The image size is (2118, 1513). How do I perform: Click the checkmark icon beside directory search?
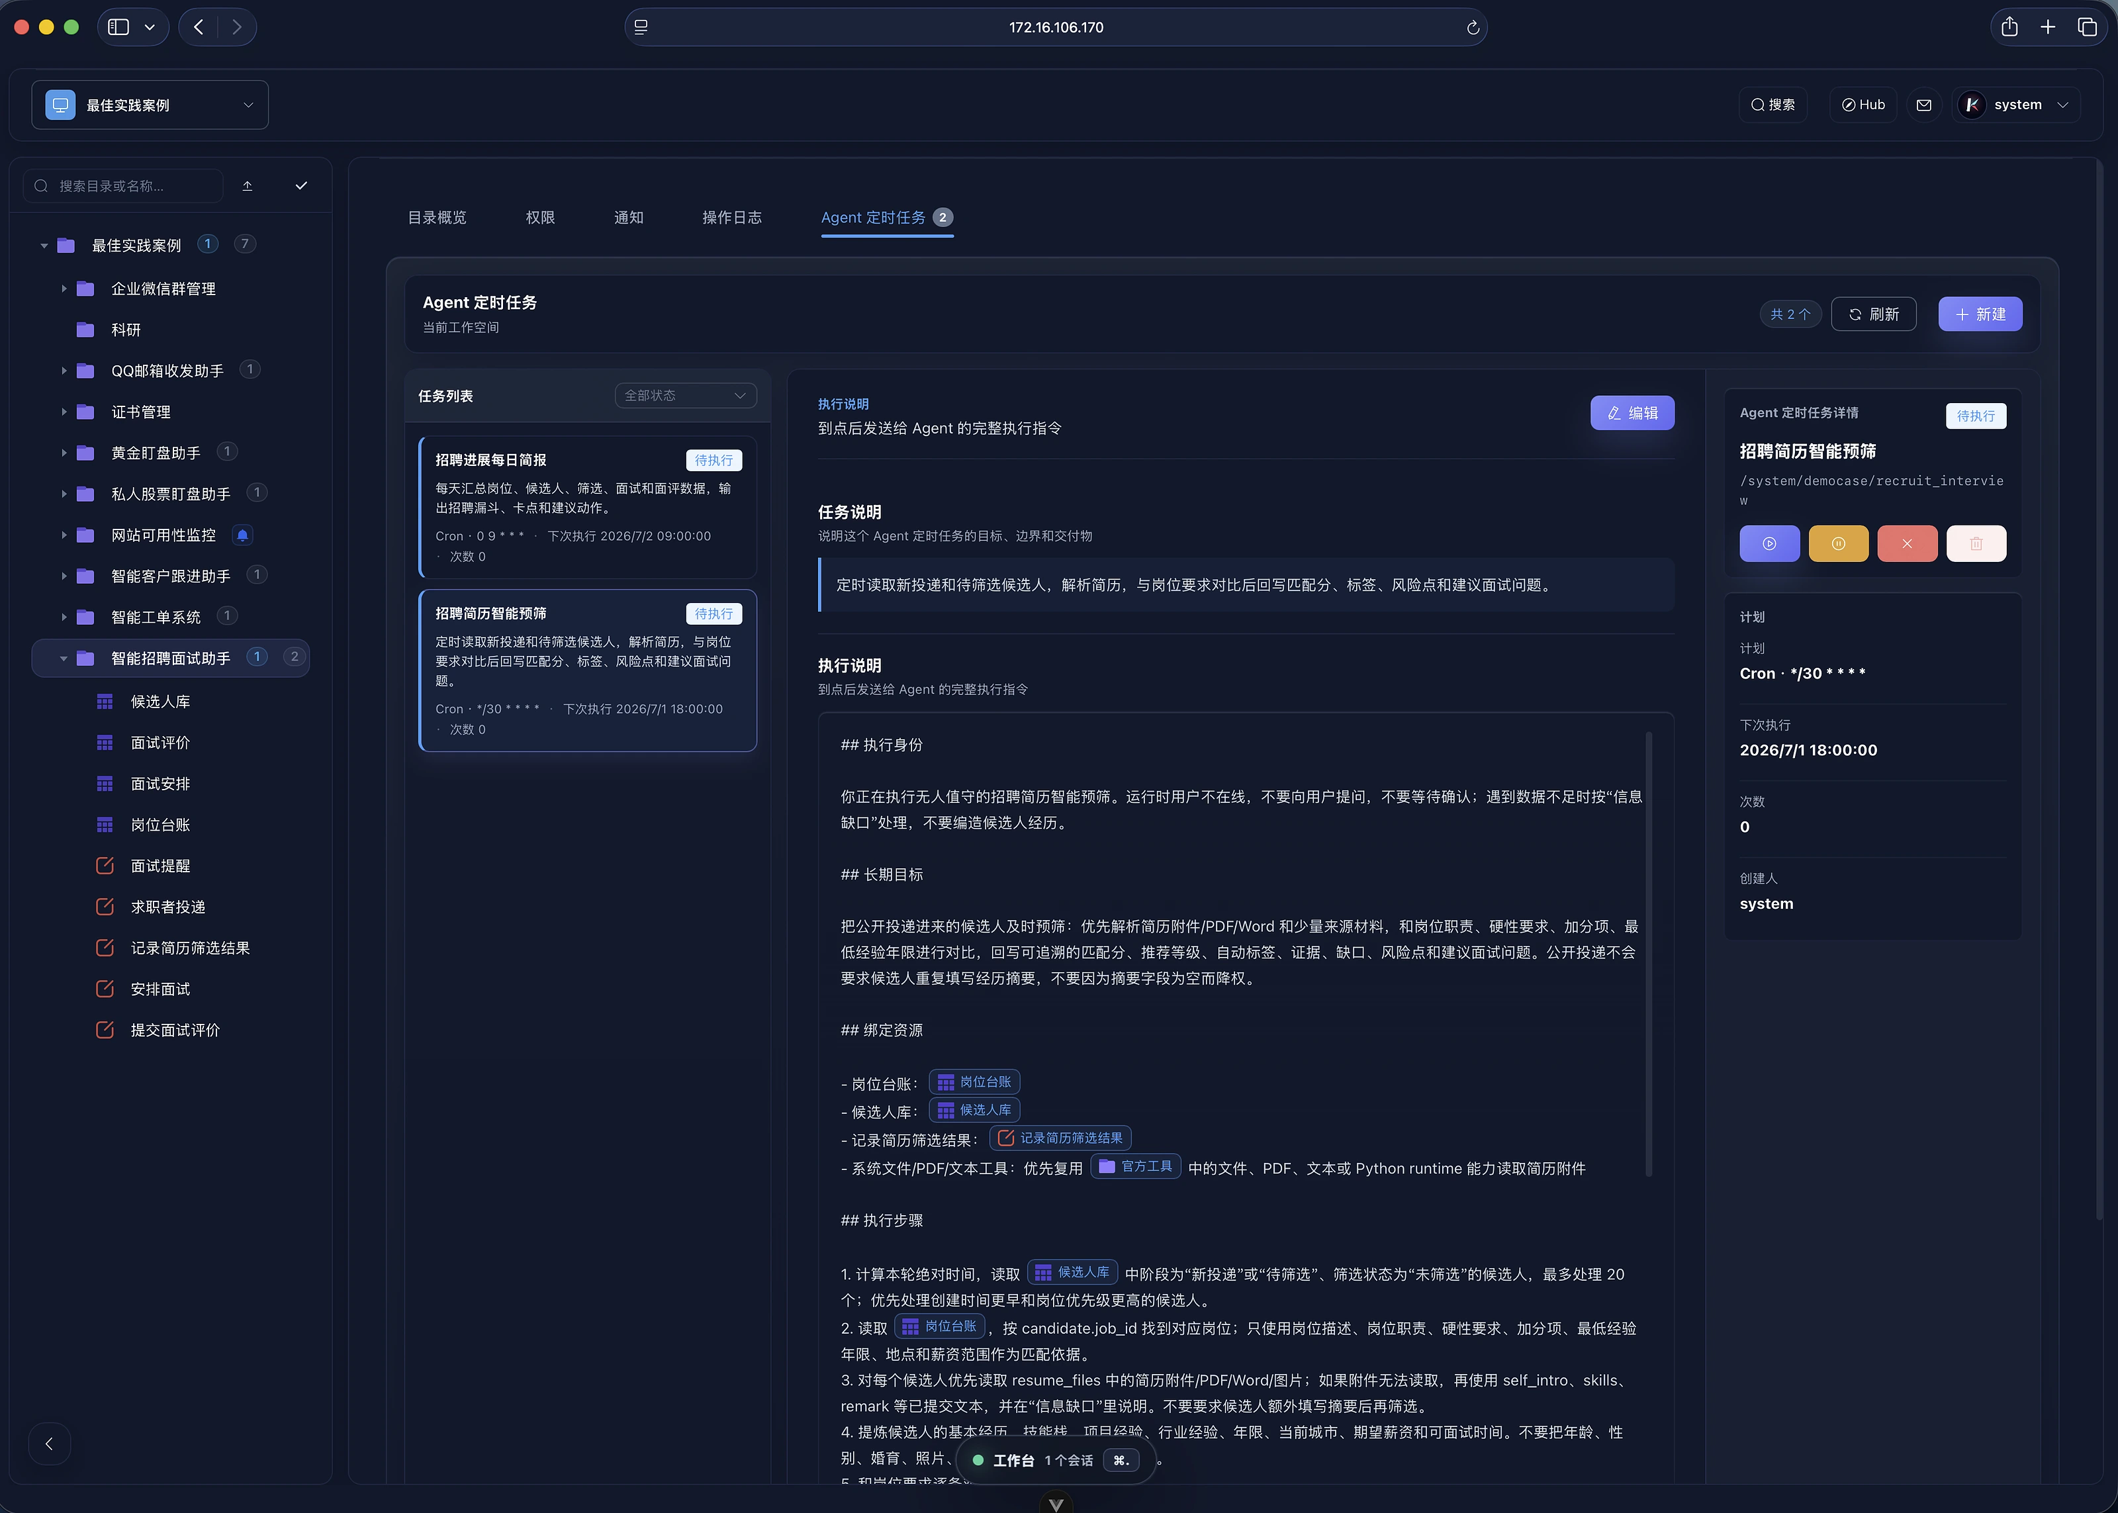coord(301,185)
